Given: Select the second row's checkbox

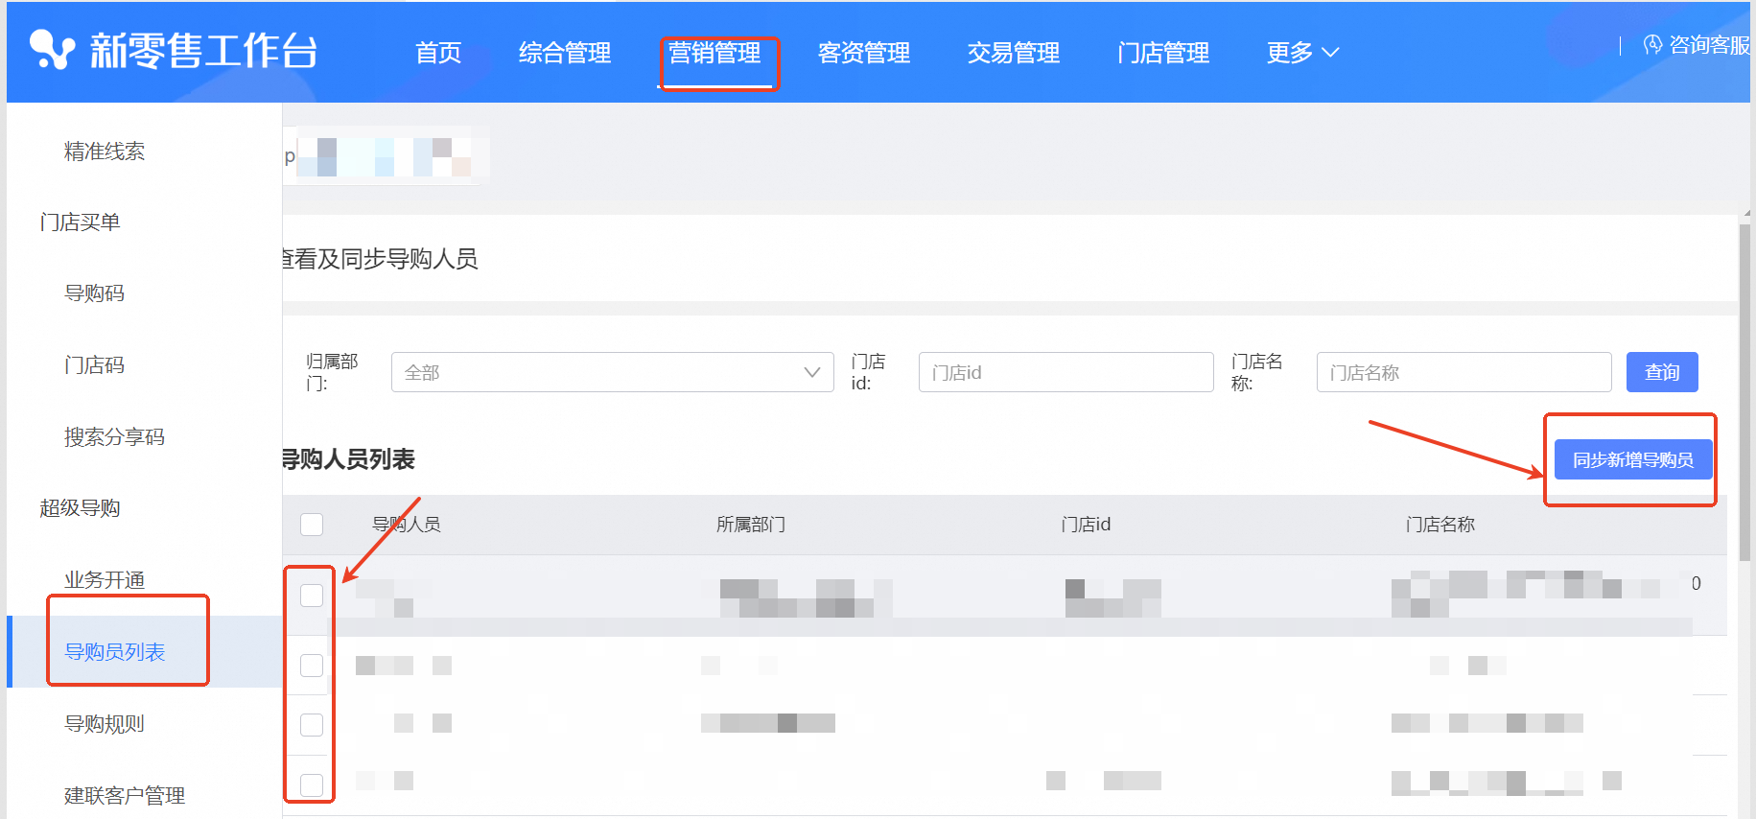Looking at the screenshot, I should coord(312,666).
